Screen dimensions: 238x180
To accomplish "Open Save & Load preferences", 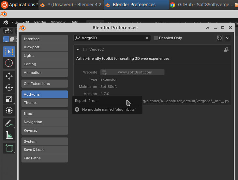I will pos(45,150).
